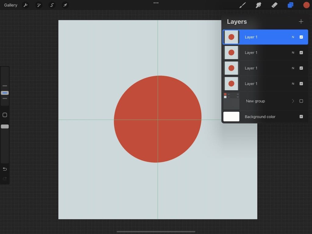Select the Adjustments magic wand icon

(39, 5)
